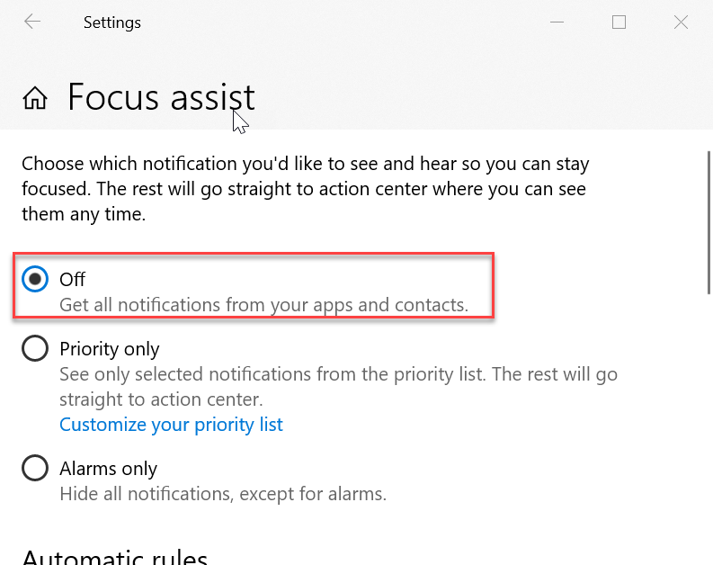
Task: Click the "Alarms only" label text
Action: tap(108, 468)
